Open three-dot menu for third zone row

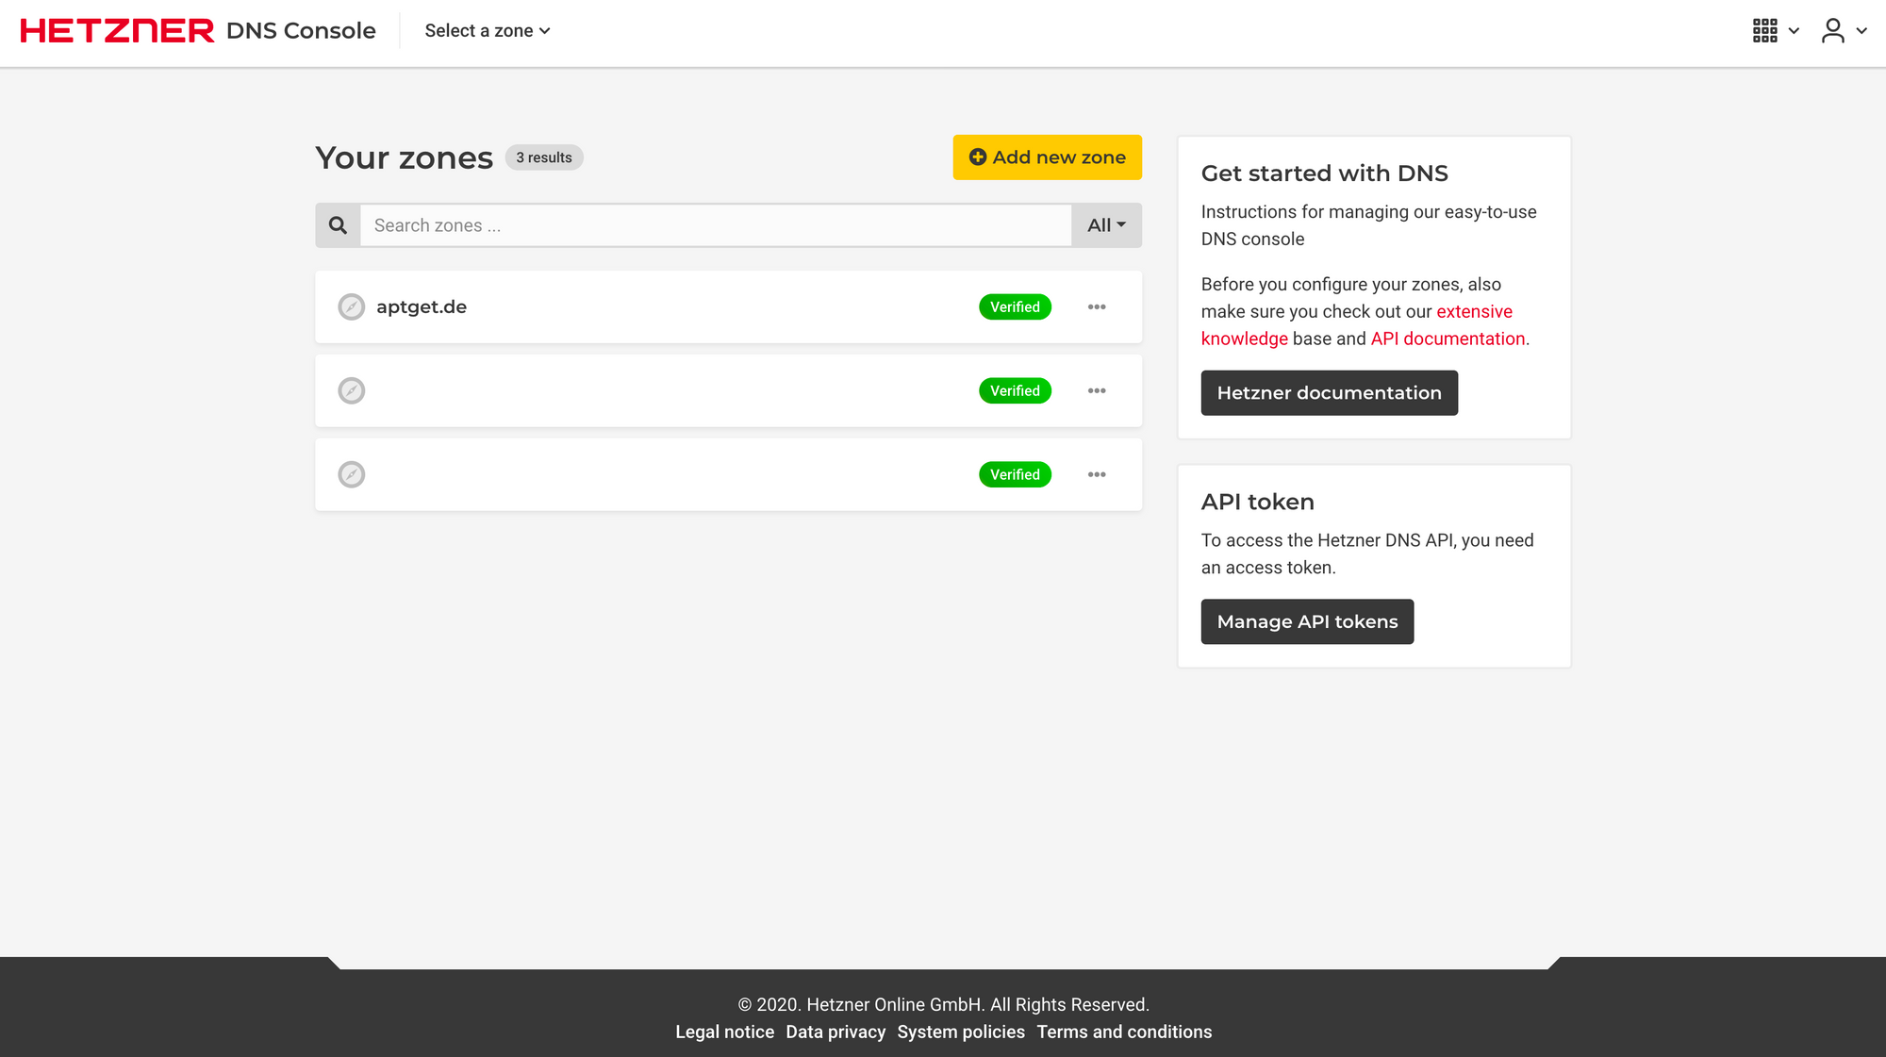click(1097, 474)
